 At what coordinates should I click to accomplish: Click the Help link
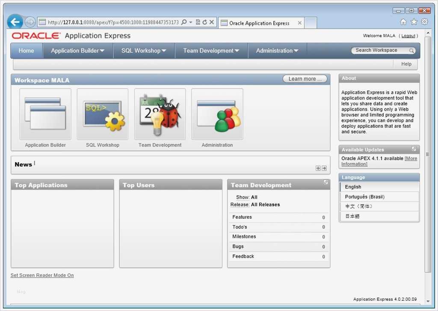[406, 64]
